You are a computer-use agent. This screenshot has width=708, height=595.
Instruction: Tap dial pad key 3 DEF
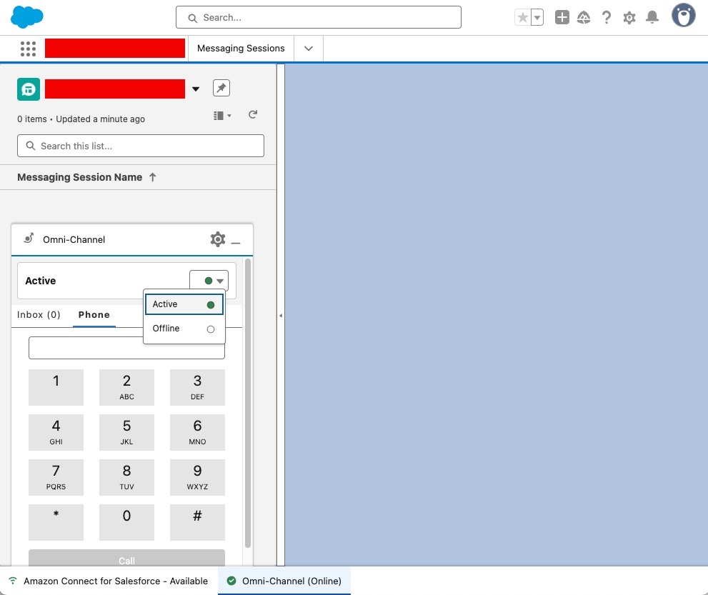coord(197,387)
